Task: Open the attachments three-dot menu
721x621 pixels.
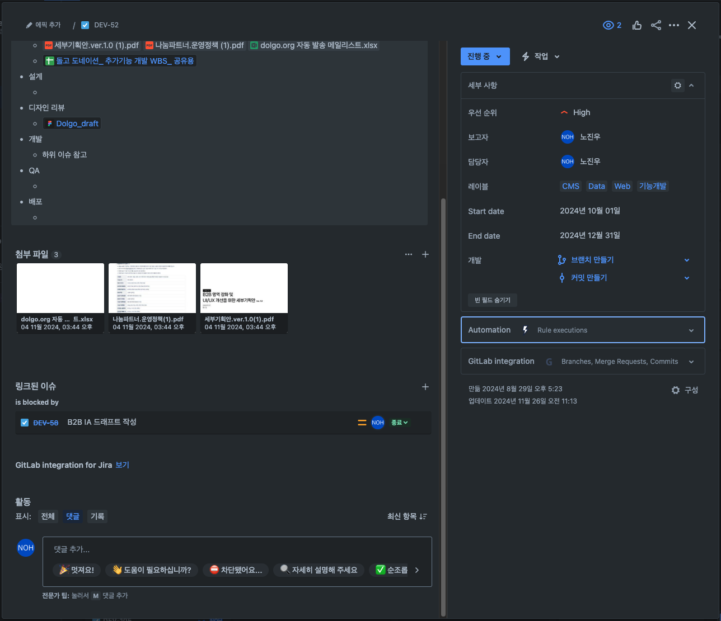Action: click(x=409, y=254)
